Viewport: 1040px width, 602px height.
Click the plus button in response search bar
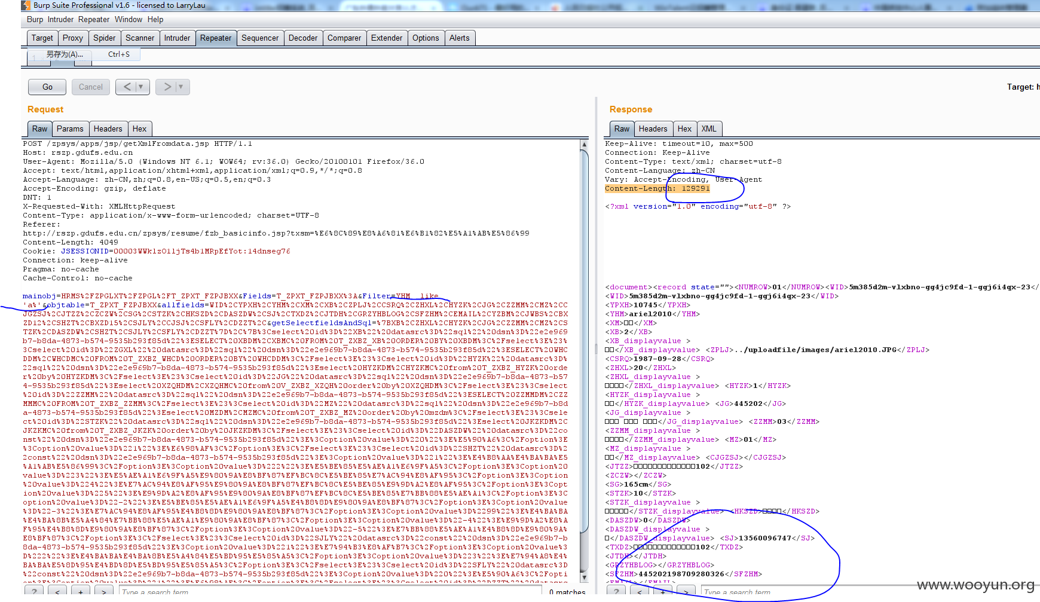(663, 592)
